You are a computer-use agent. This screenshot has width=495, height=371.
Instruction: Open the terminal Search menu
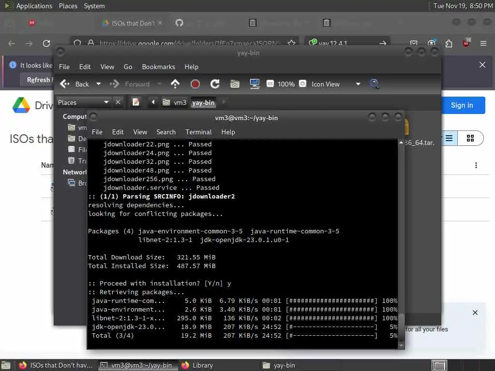click(x=166, y=132)
